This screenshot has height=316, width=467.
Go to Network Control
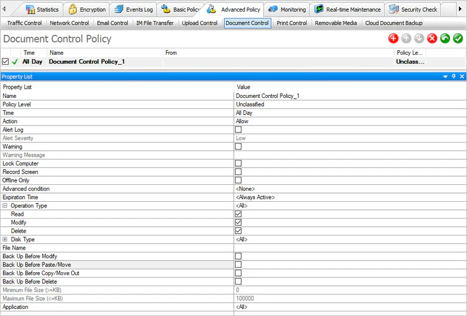point(69,23)
